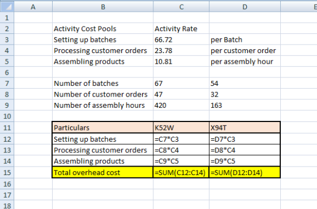Select column B header
The height and width of the screenshot is (209, 317).
(103, 7)
